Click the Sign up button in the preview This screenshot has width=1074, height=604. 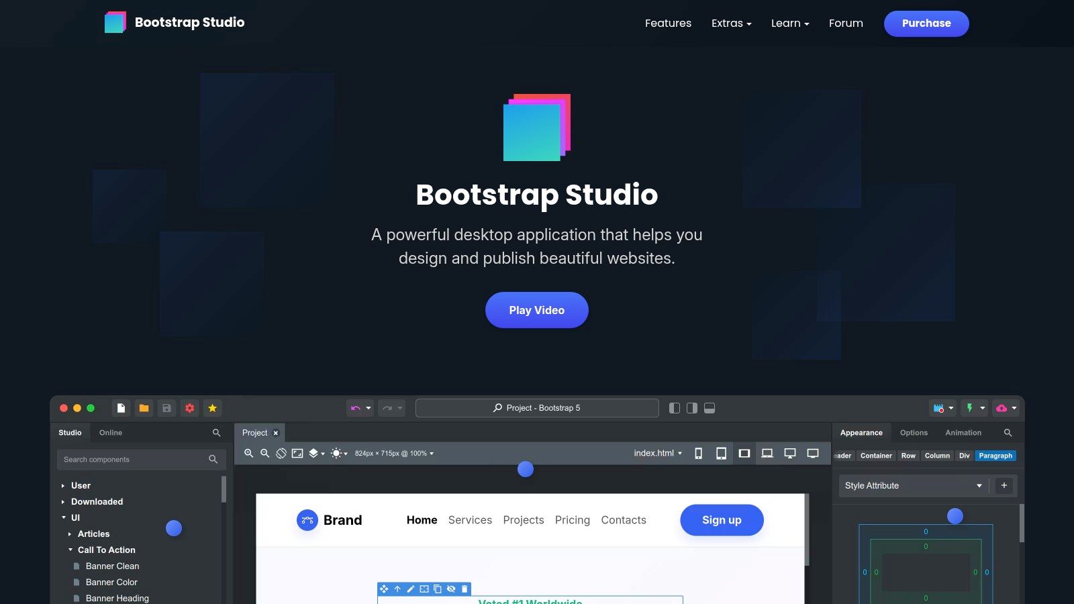click(x=722, y=520)
